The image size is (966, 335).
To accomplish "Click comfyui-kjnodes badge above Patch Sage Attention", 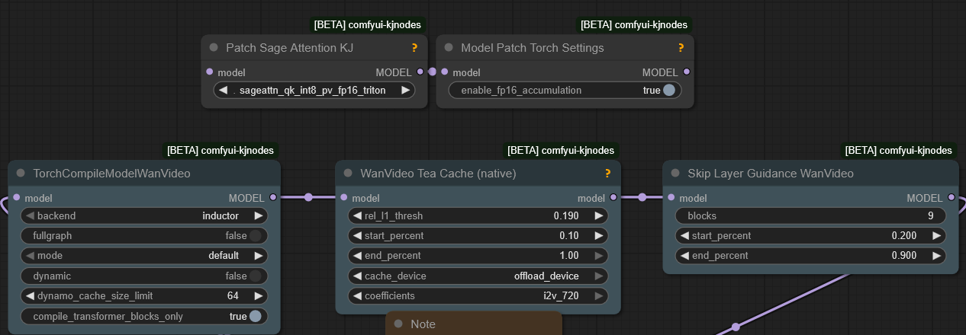I will [367, 24].
